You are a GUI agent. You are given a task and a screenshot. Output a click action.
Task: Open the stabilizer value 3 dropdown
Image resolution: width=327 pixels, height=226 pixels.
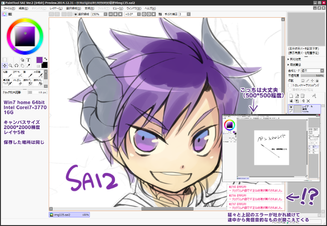click(x=189, y=14)
